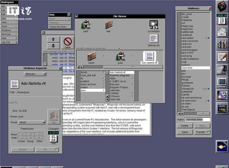Choose Check for Disks in Disk menu
The width and height of the screenshot is (229, 168).
pos(60,27)
